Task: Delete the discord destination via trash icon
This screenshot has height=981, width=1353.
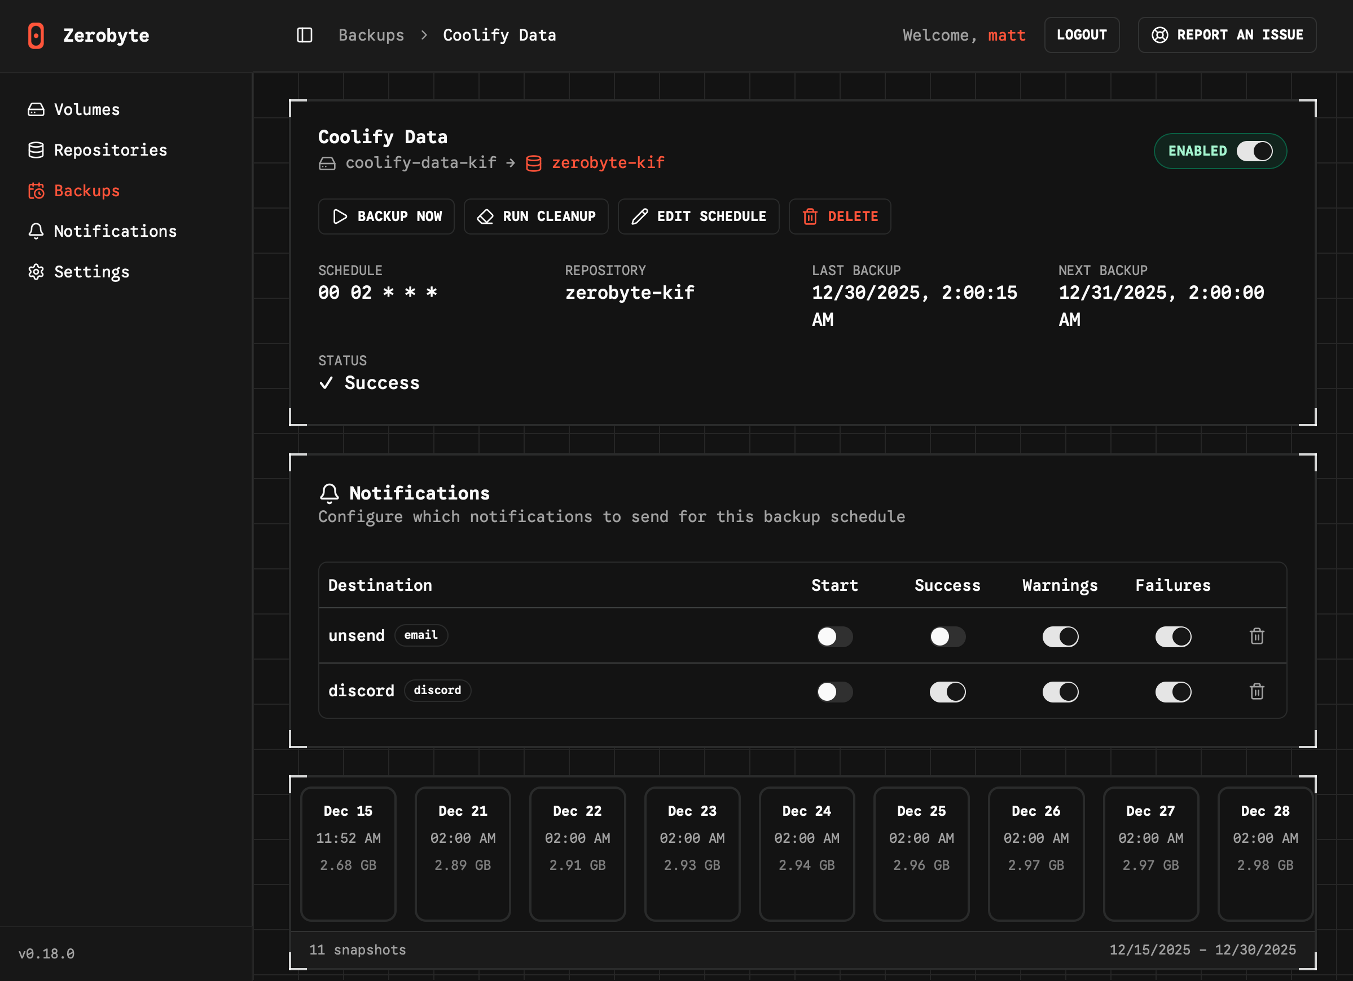Action: pyautogui.click(x=1257, y=691)
